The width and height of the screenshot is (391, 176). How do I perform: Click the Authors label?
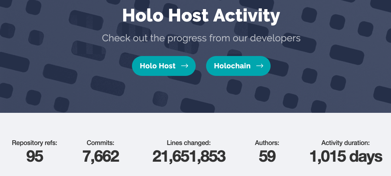point(267,143)
